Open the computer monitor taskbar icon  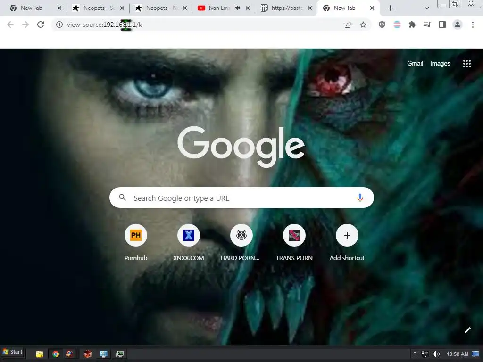point(119,354)
